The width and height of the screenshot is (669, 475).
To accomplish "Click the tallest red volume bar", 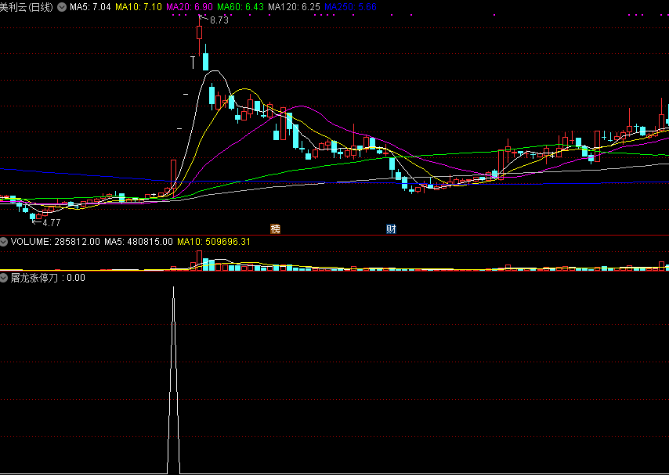I will [200, 261].
